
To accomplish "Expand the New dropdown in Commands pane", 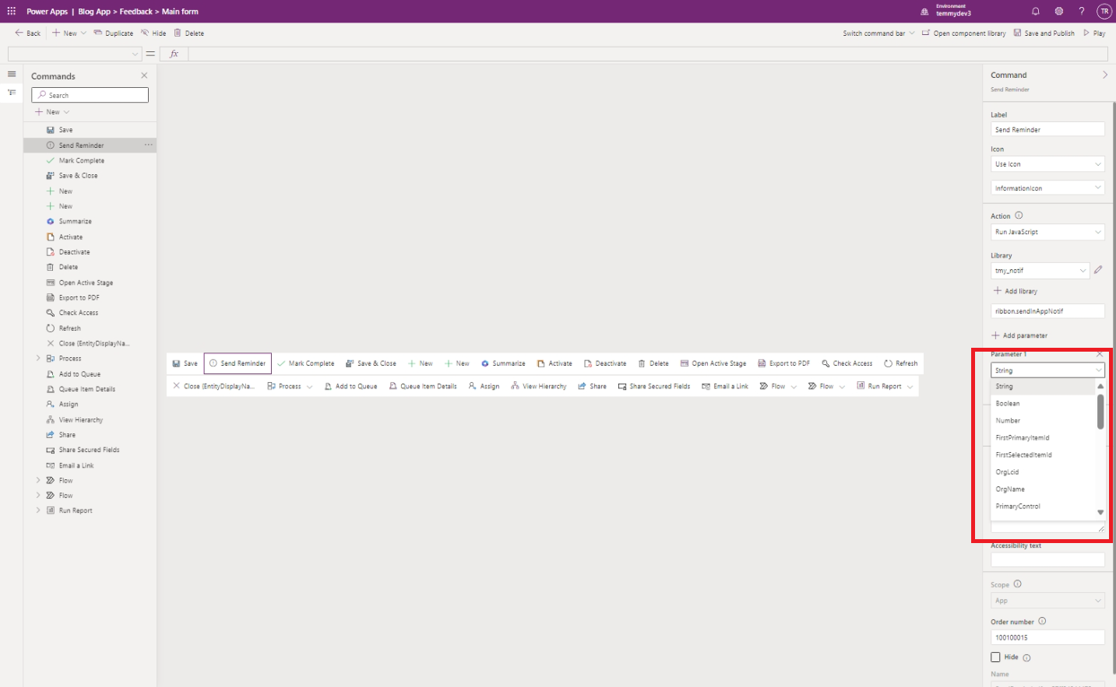I will 66,112.
